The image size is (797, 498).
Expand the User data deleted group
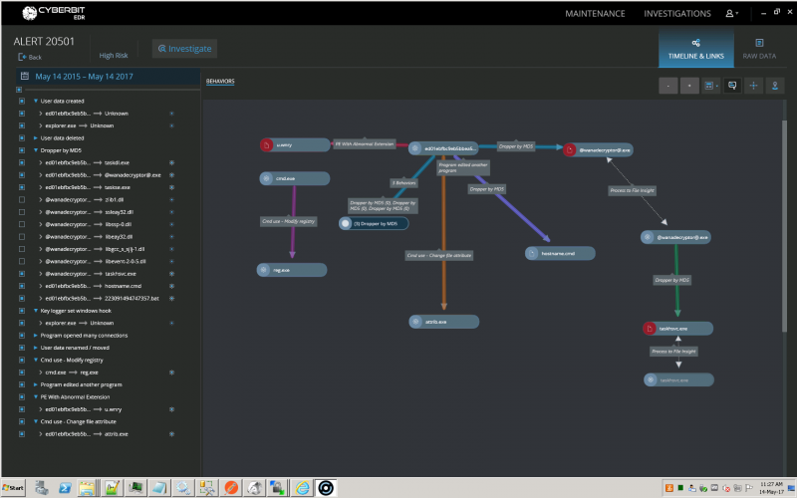click(35, 137)
